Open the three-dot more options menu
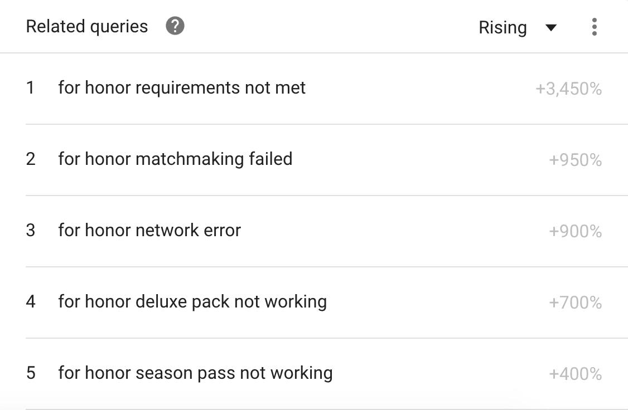 [x=595, y=27]
